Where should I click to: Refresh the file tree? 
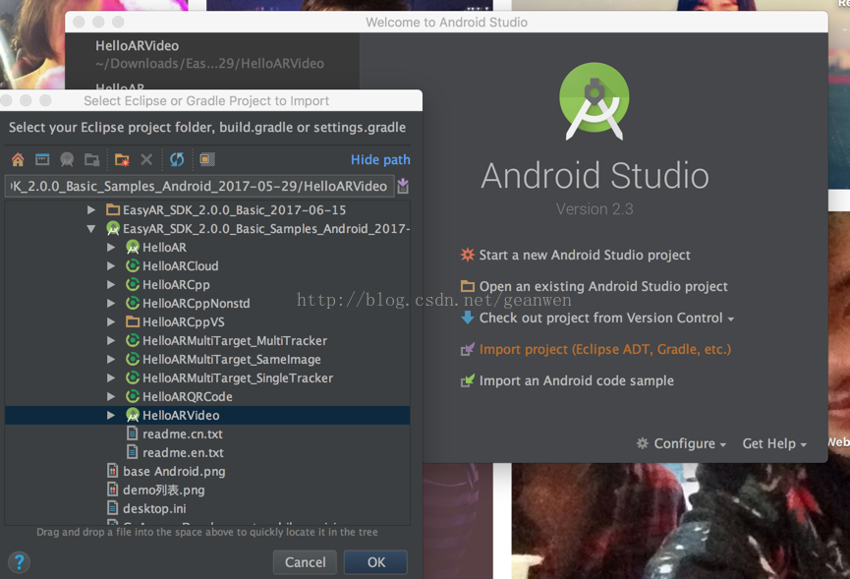click(177, 159)
